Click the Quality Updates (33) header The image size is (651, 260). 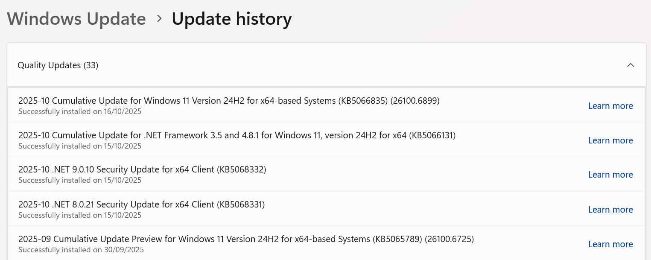[x=58, y=65]
